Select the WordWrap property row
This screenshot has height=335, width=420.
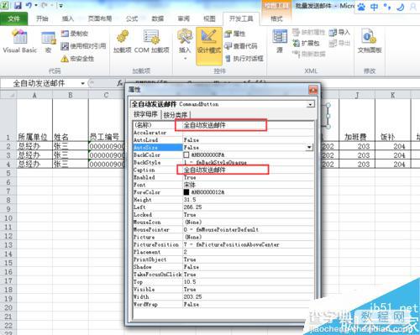pyautogui.click(x=223, y=304)
